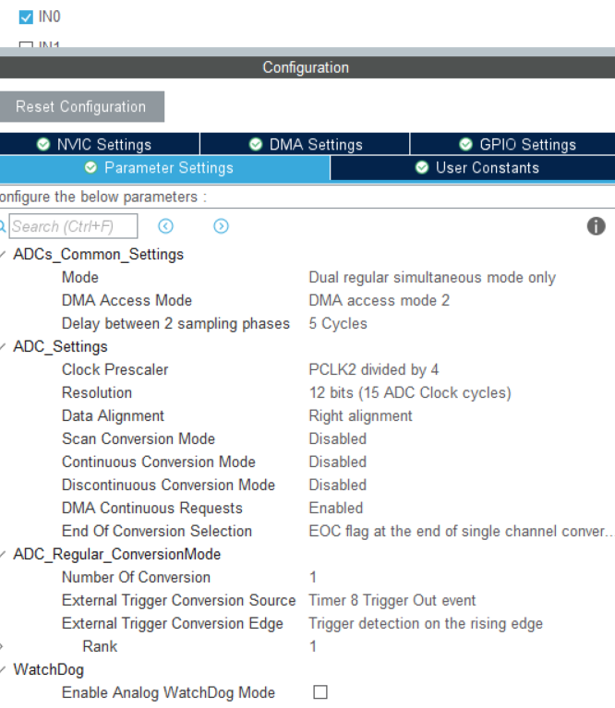Select 'Enable Analog WatchDog Mode' label
Image resolution: width=615 pixels, height=708 pixels.
point(168,692)
